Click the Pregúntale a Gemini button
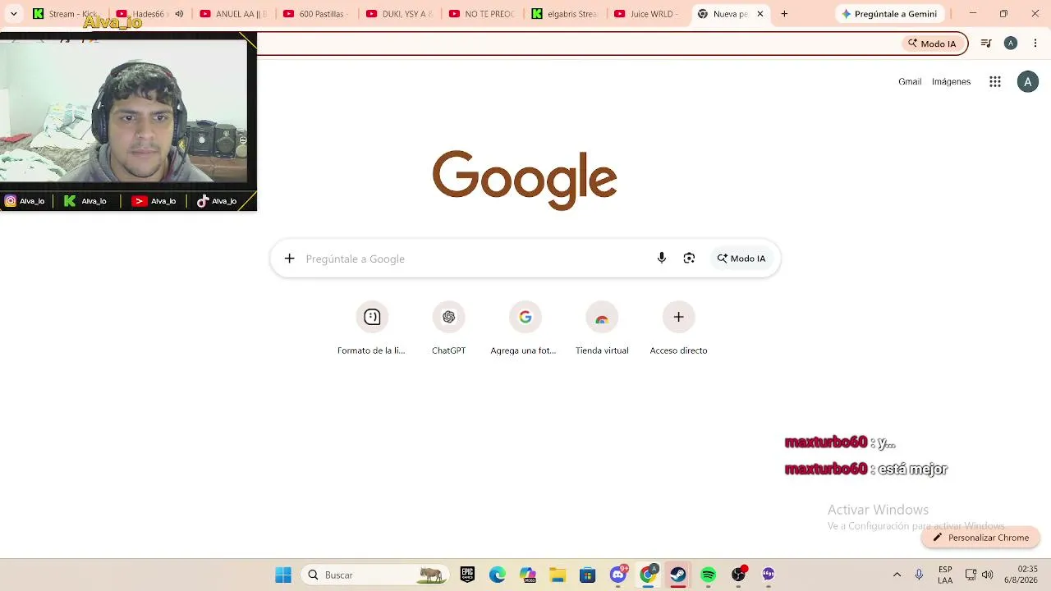 [889, 14]
